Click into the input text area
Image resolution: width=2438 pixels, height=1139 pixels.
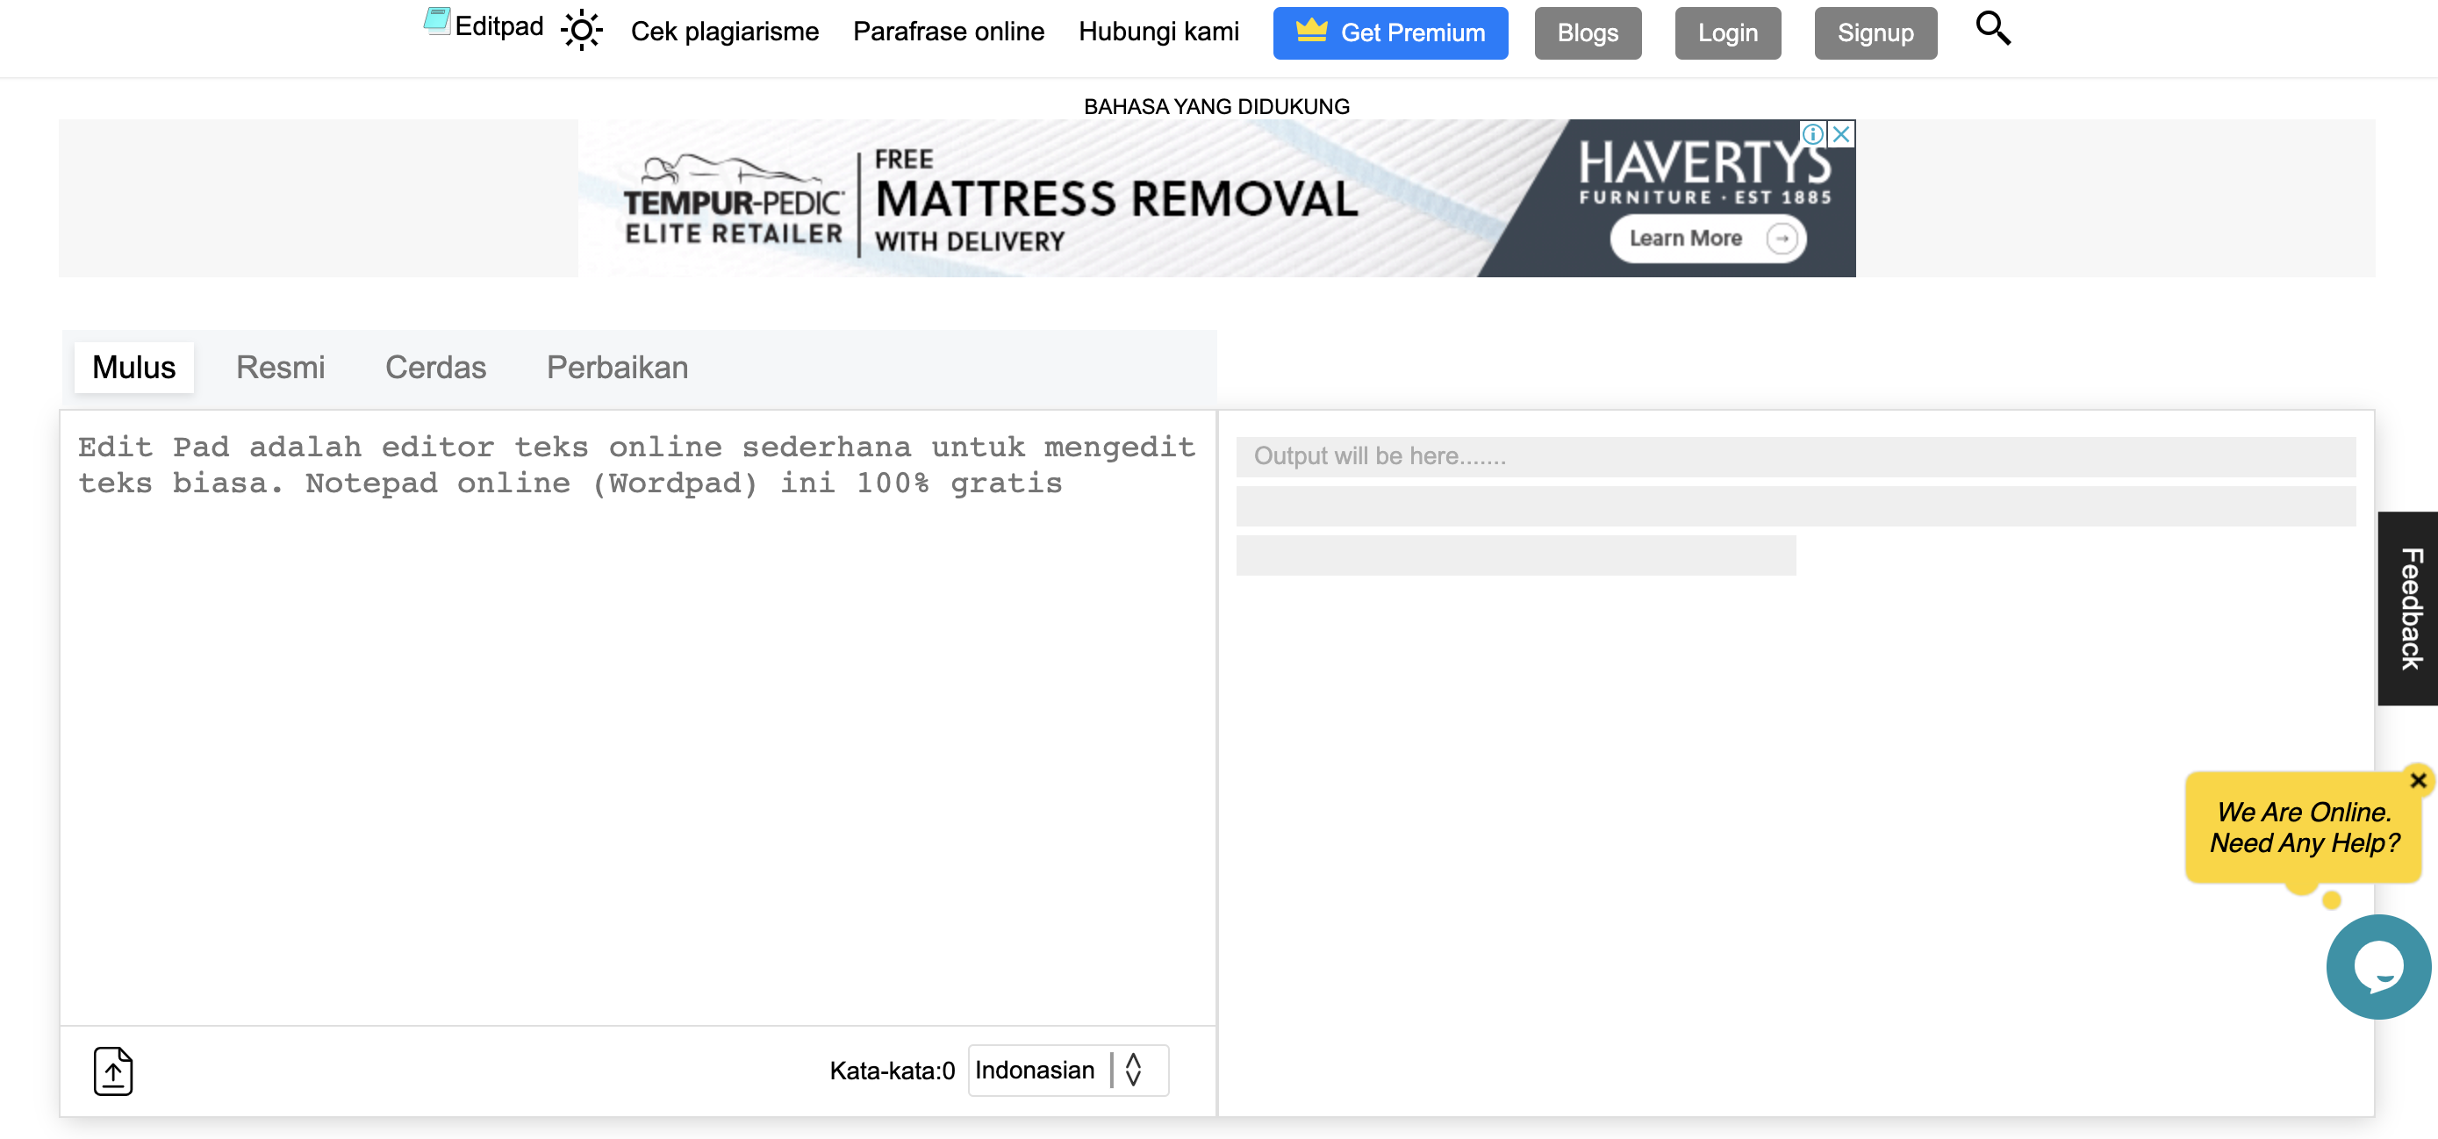tap(636, 719)
